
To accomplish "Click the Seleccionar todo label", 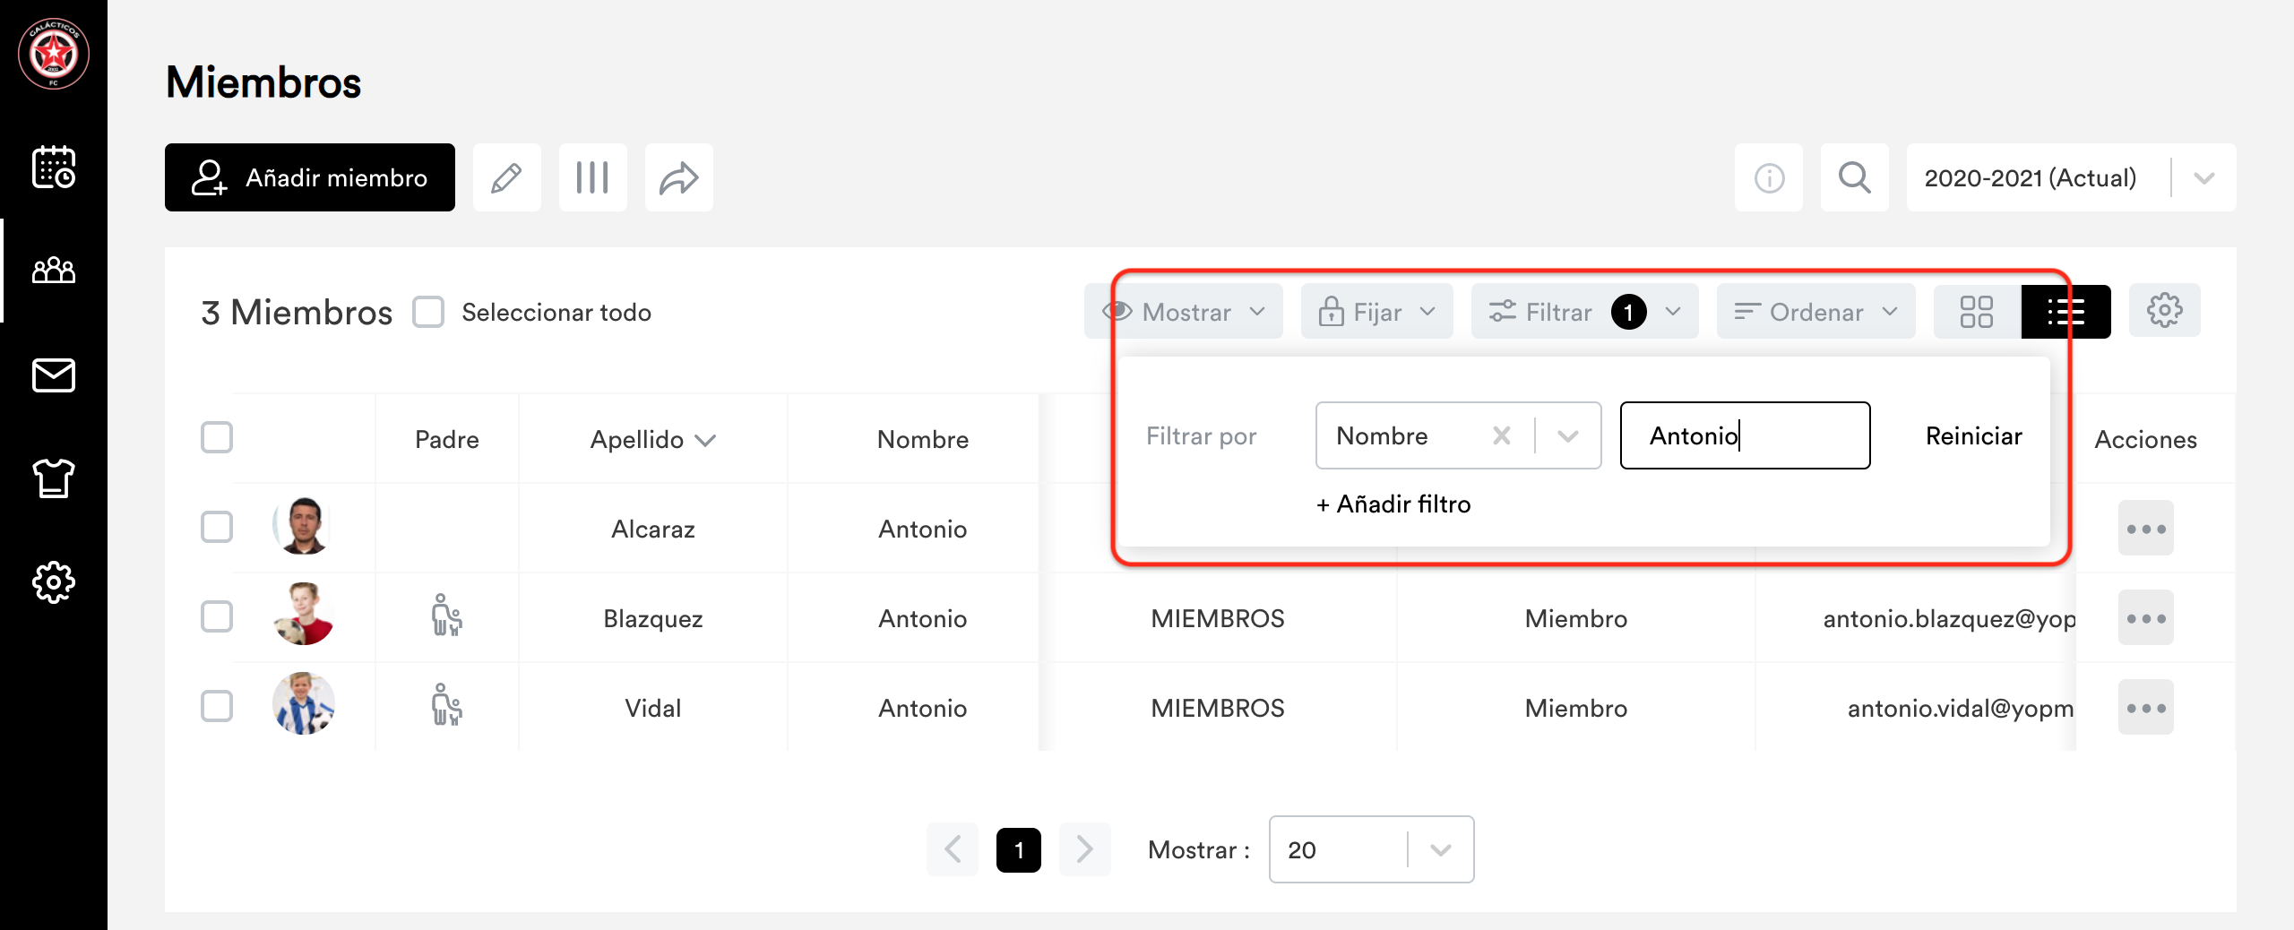I will pos(556,313).
